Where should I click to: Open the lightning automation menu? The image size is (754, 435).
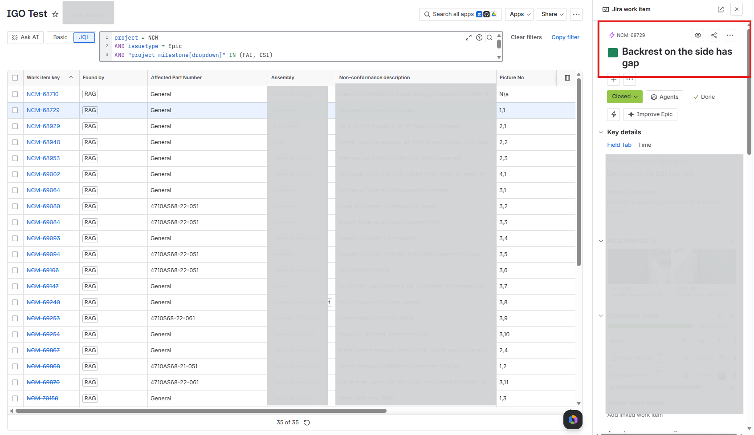(x=614, y=114)
